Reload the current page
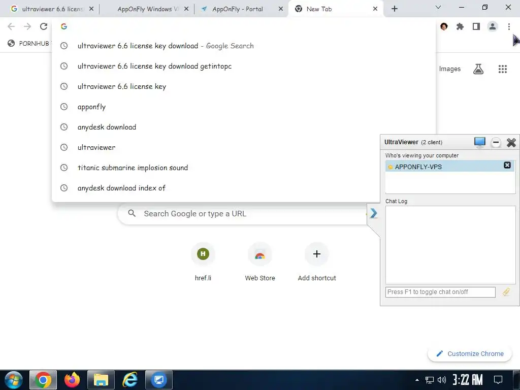The height and width of the screenshot is (390, 520). [44, 26]
